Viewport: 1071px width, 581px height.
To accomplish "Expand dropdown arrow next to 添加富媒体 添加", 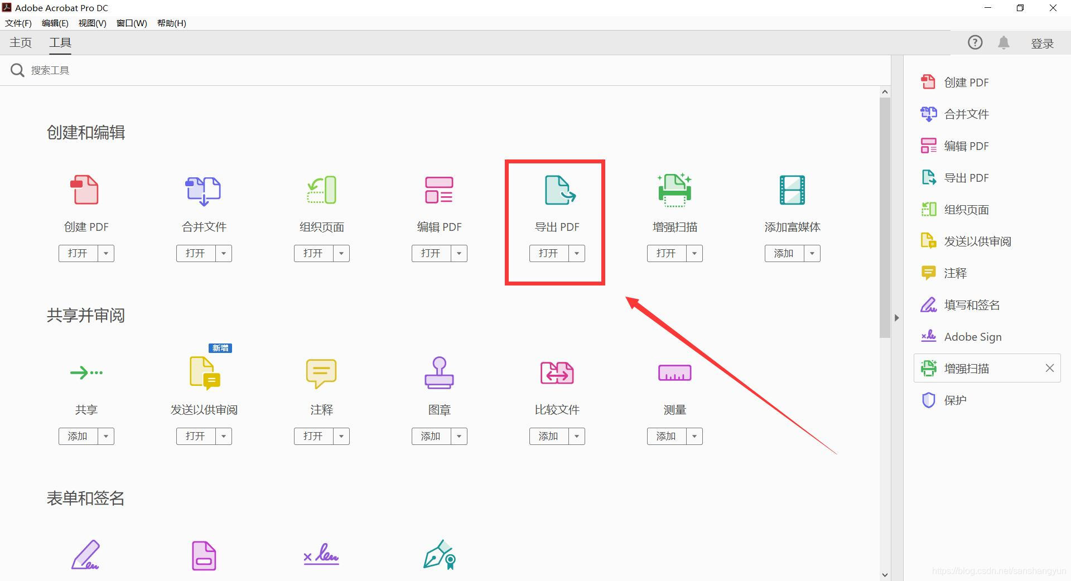I will [x=812, y=253].
